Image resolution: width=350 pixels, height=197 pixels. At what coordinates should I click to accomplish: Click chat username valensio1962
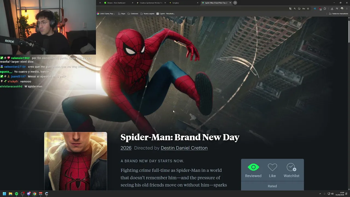20,58
